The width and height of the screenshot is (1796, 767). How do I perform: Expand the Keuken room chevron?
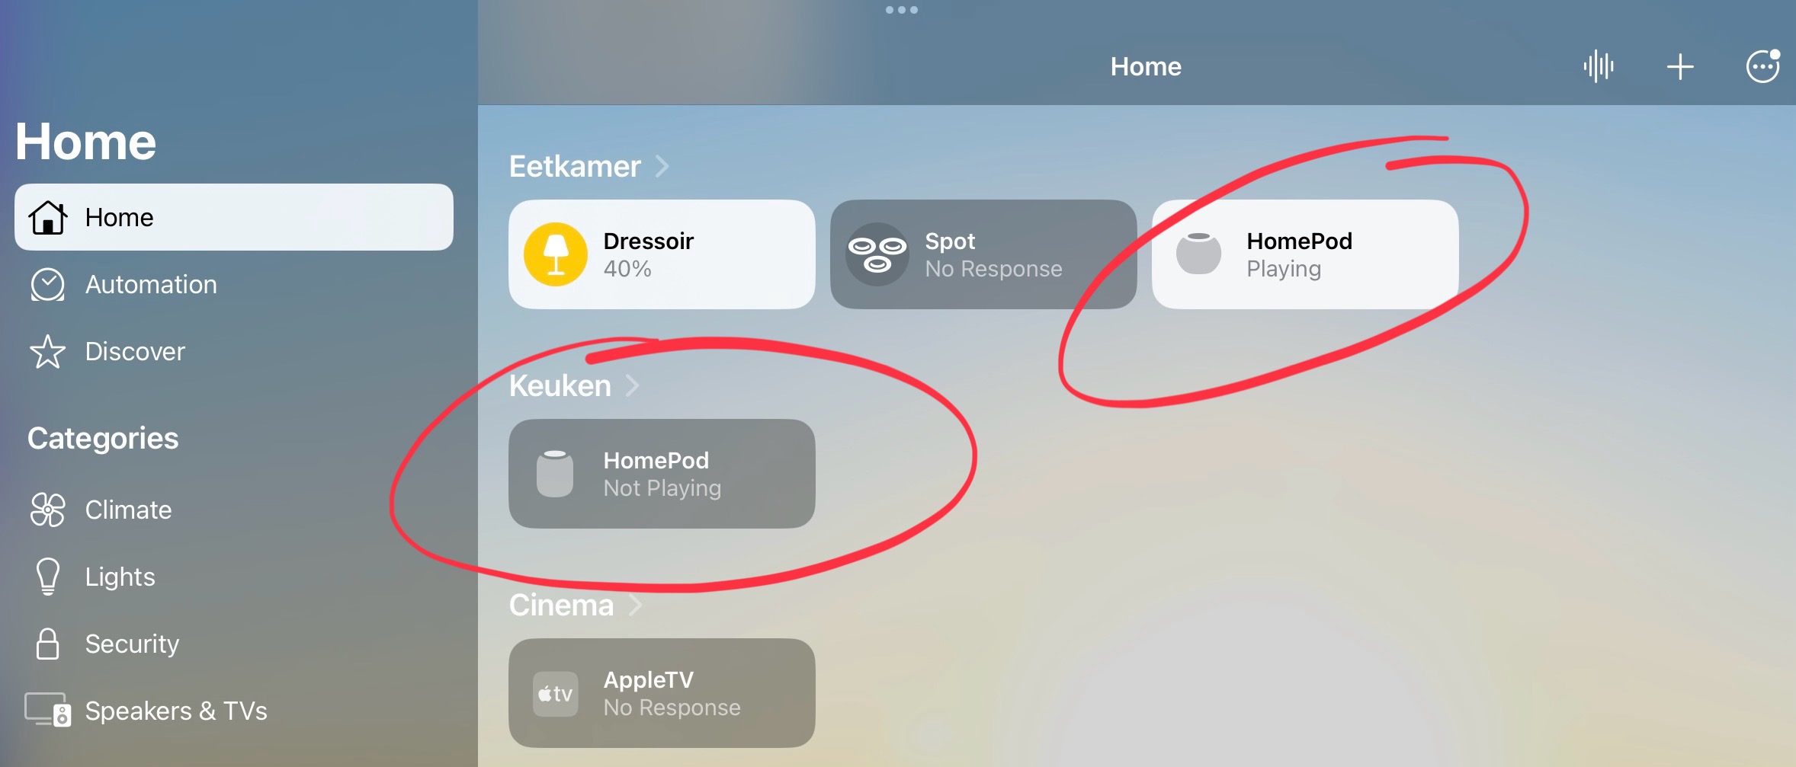[632, 385]
